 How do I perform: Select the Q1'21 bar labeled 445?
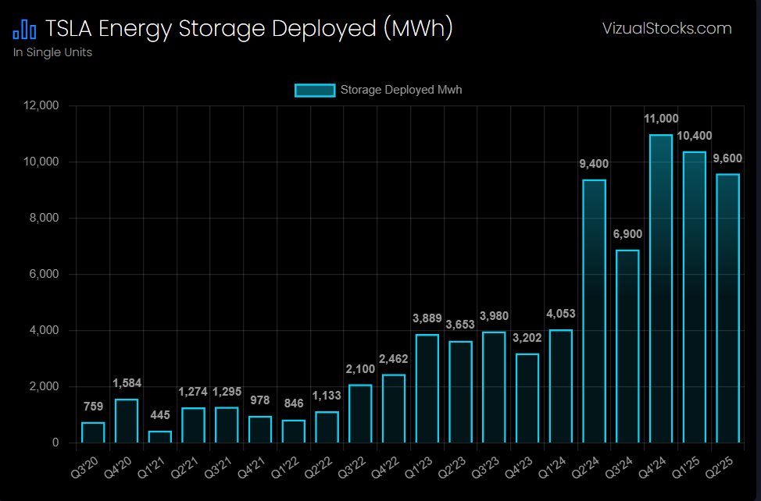[x=160, y=437]
